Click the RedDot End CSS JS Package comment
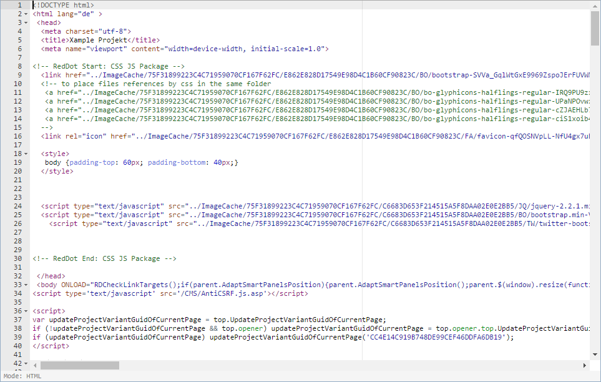601x382 pixels. point(104,258)
